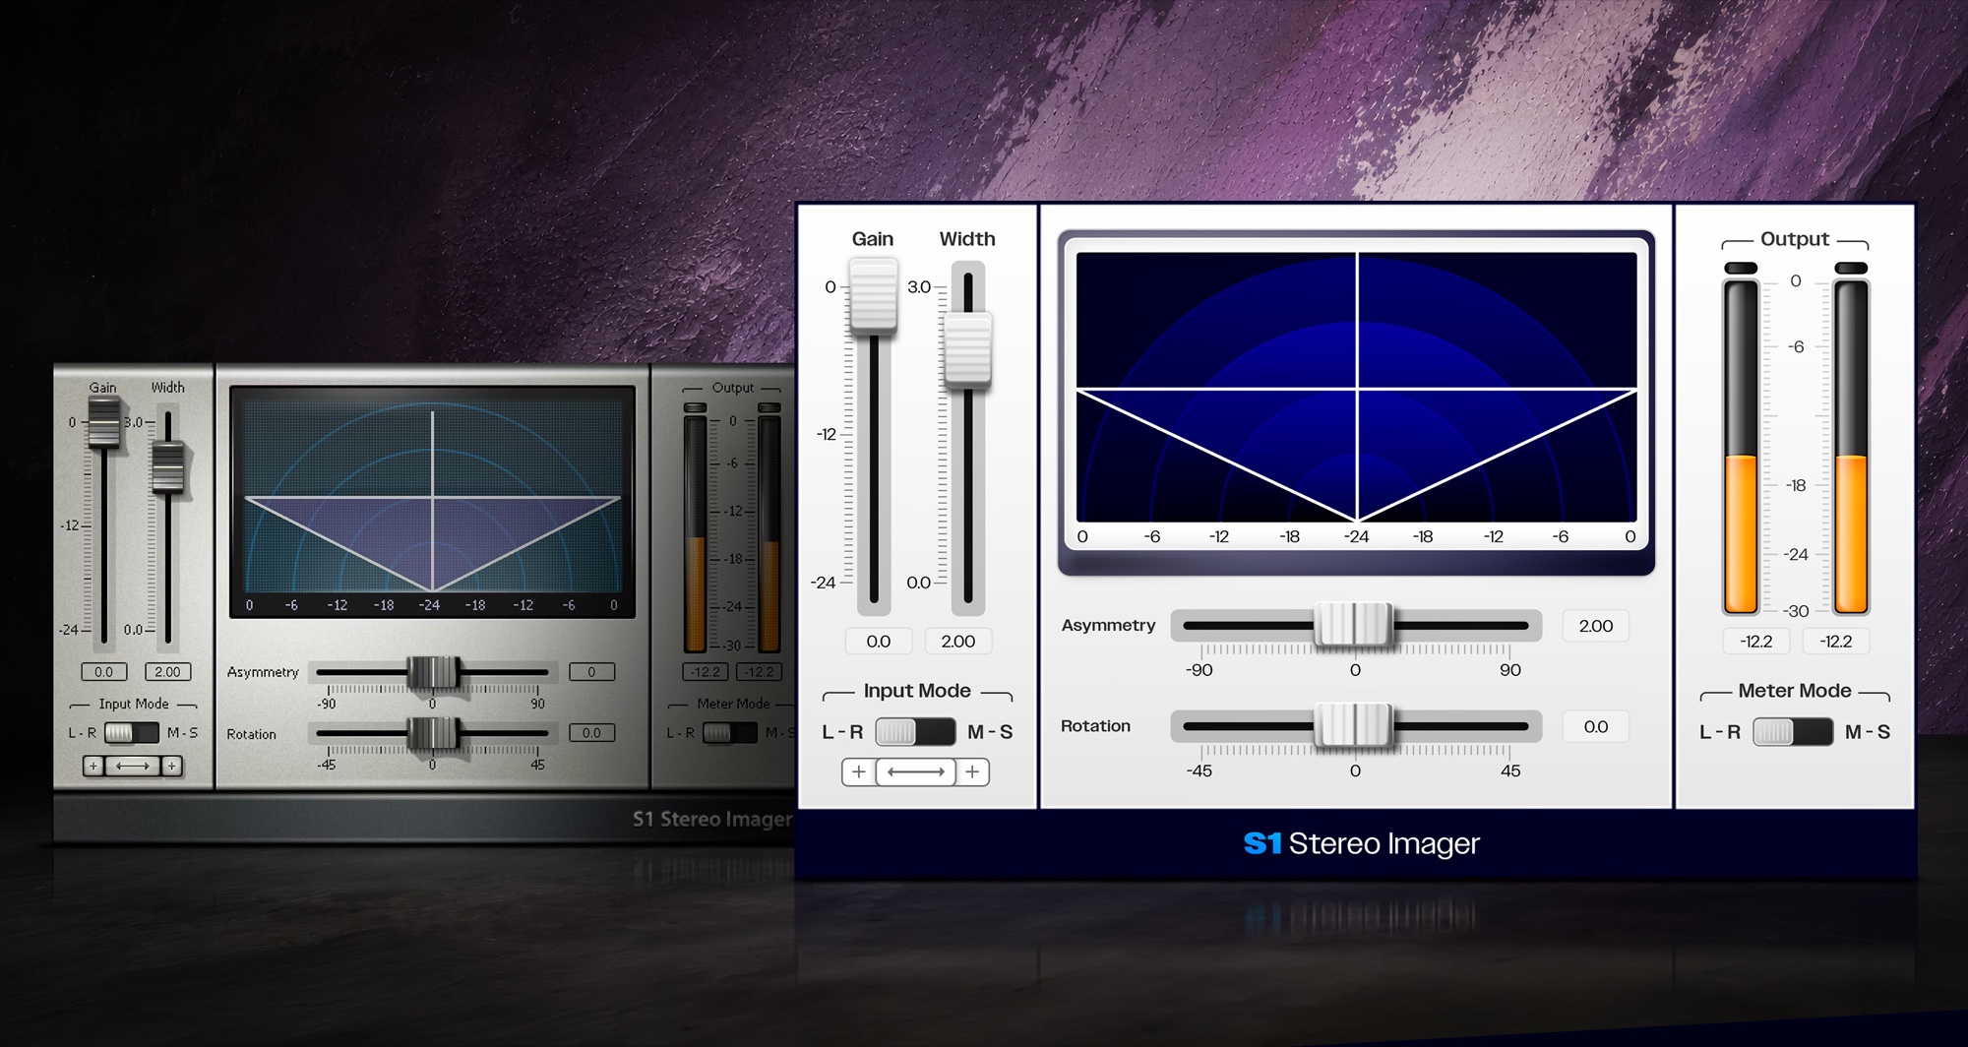
Task: Click the M-S label of Meter Mode in new S1
Action: (1868, 732)
